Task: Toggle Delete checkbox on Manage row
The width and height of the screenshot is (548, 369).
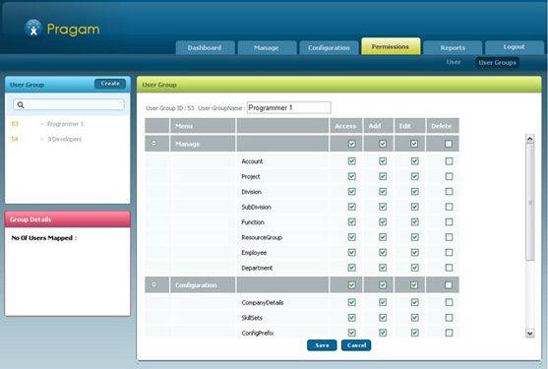Action: pyautogui.click(x=449, y=144)
